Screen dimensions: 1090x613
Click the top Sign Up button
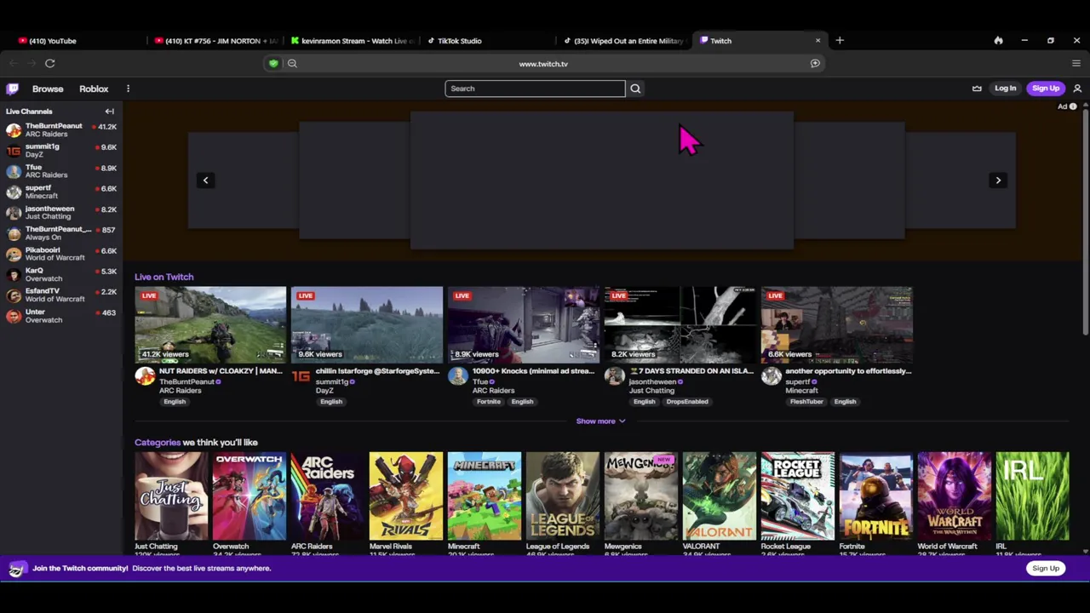[1046, 89]
